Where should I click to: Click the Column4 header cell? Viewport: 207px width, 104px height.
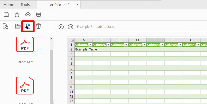(137, 45)
